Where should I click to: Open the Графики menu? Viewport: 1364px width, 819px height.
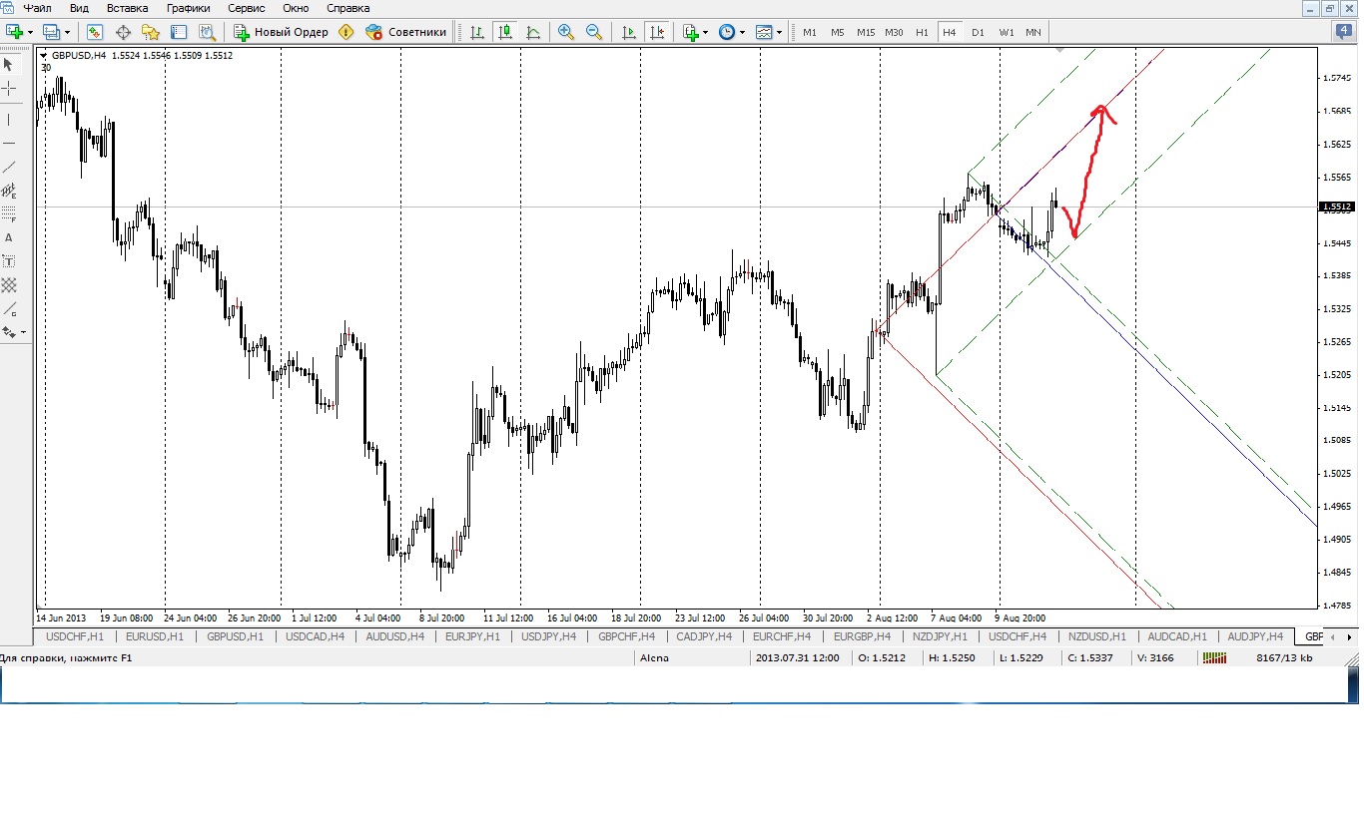(189, 8)
